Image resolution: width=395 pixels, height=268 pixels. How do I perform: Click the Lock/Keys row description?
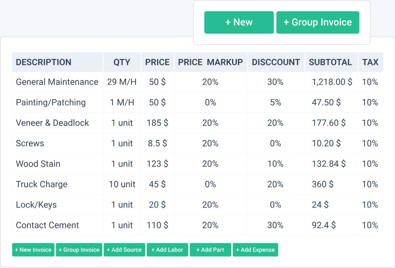tap(36, 205)
